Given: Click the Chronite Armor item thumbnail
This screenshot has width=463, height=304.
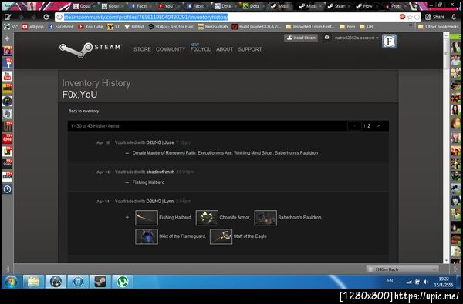Looking at the screenshot, I should (x=207, y=218).
